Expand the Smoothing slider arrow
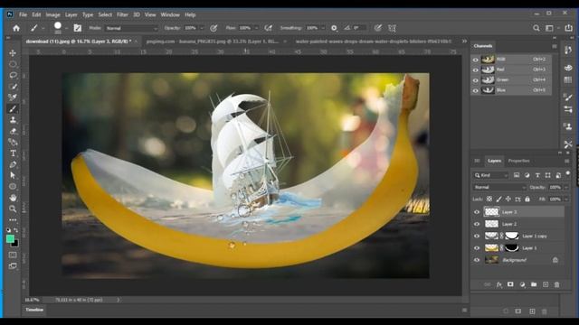Image resolution: width=579 pixels, height=325 pixels. coord(323,28)
